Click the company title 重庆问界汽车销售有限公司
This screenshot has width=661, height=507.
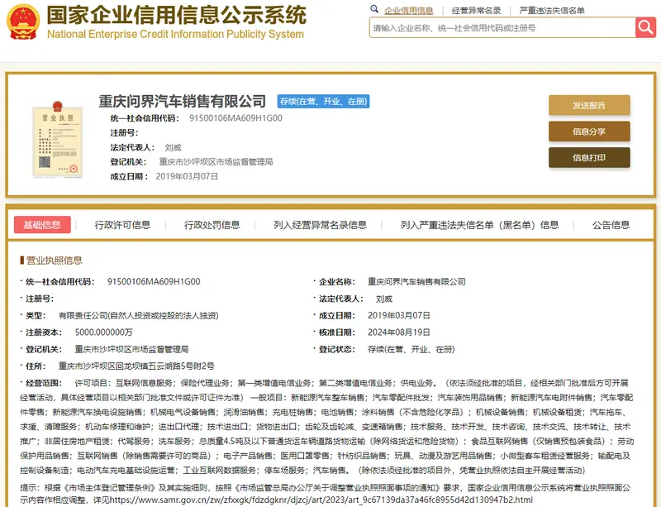(x=182, y=101)
